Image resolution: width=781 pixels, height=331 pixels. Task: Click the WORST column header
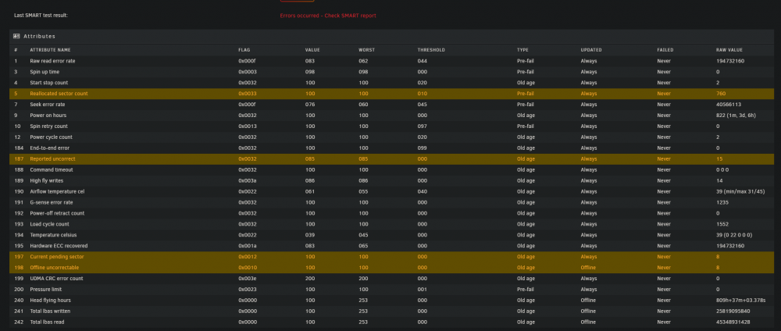366,50
